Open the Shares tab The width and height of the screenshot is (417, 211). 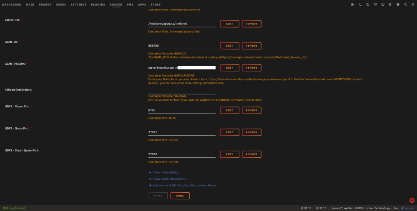45,5
